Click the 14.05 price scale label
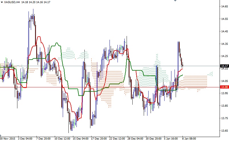 tap(224, 81)
